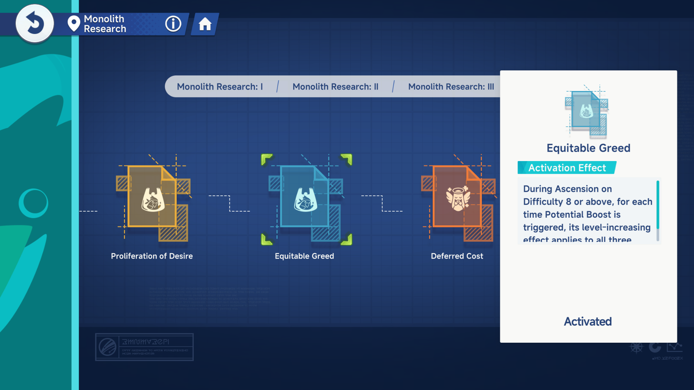Click the Monolith Research title text
694x390 pixels.
[x=105, y=24]
